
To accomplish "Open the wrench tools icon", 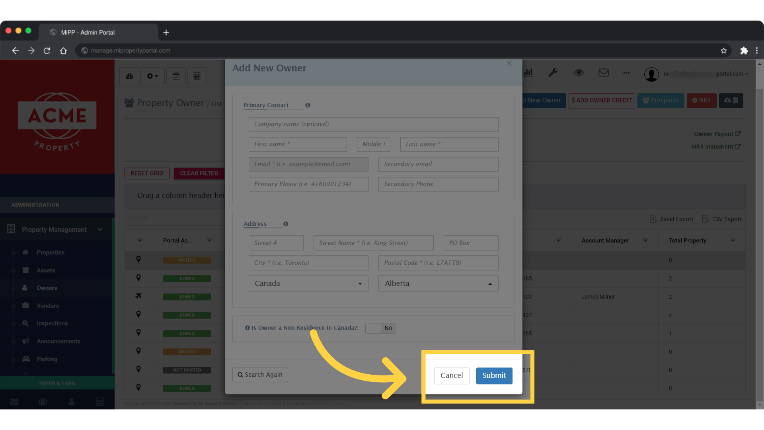I will pos(553,72).
